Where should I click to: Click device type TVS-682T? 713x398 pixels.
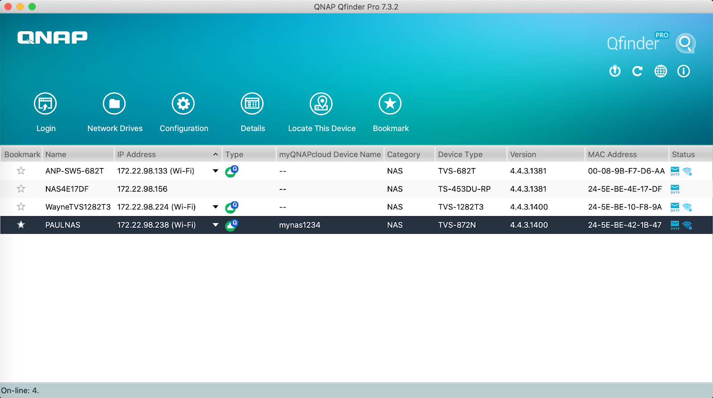(457, 171)
